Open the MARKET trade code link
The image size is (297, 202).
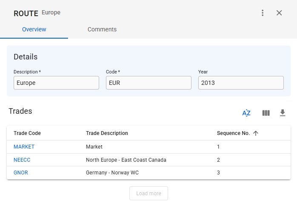[x=24, y=147]
